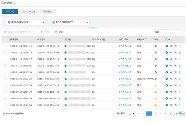Download logs for 2020-01-15 16:46:37 migration
The width and height of the screenshot is (186, 123).
click(180, 59)
